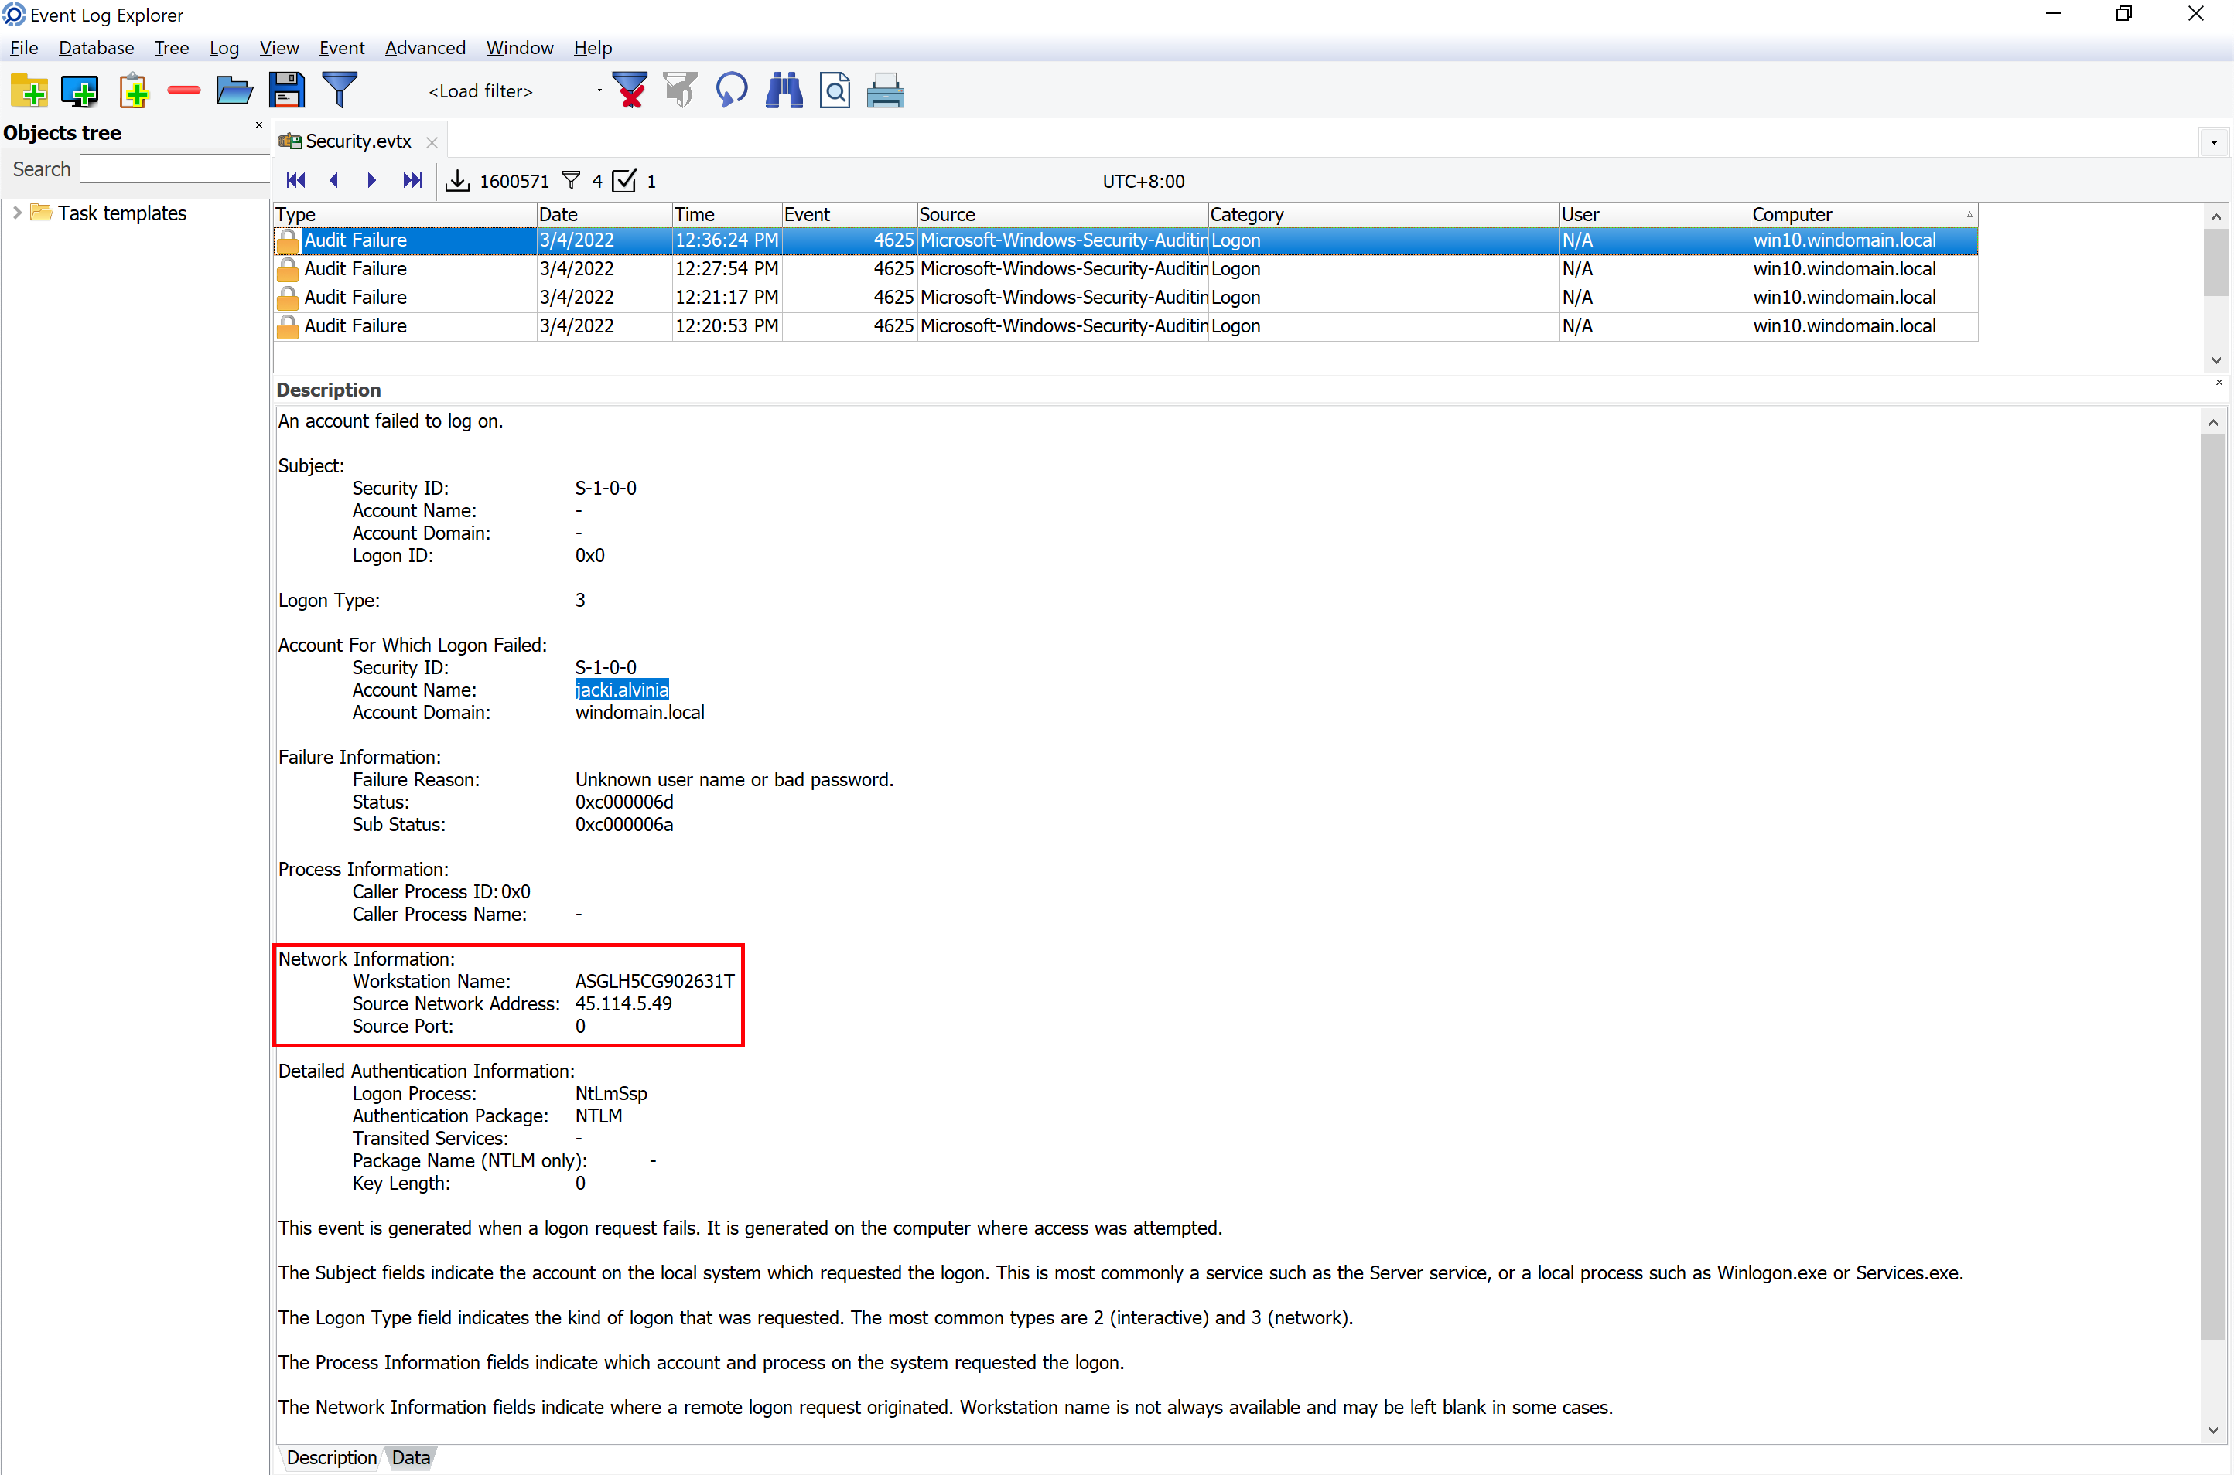Sort by the Computer column header
Viewport: 2234px width, 1475px height.
click(1864, 214)
